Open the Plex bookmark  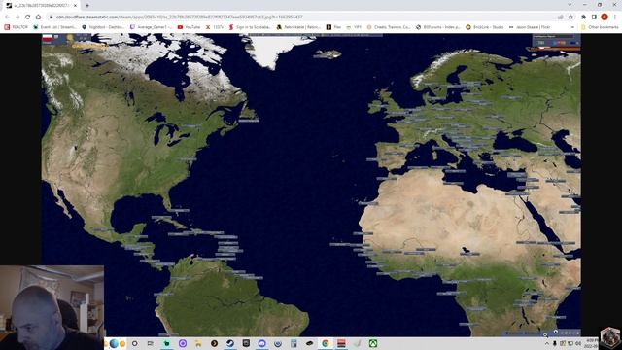(x=333, y=27)
